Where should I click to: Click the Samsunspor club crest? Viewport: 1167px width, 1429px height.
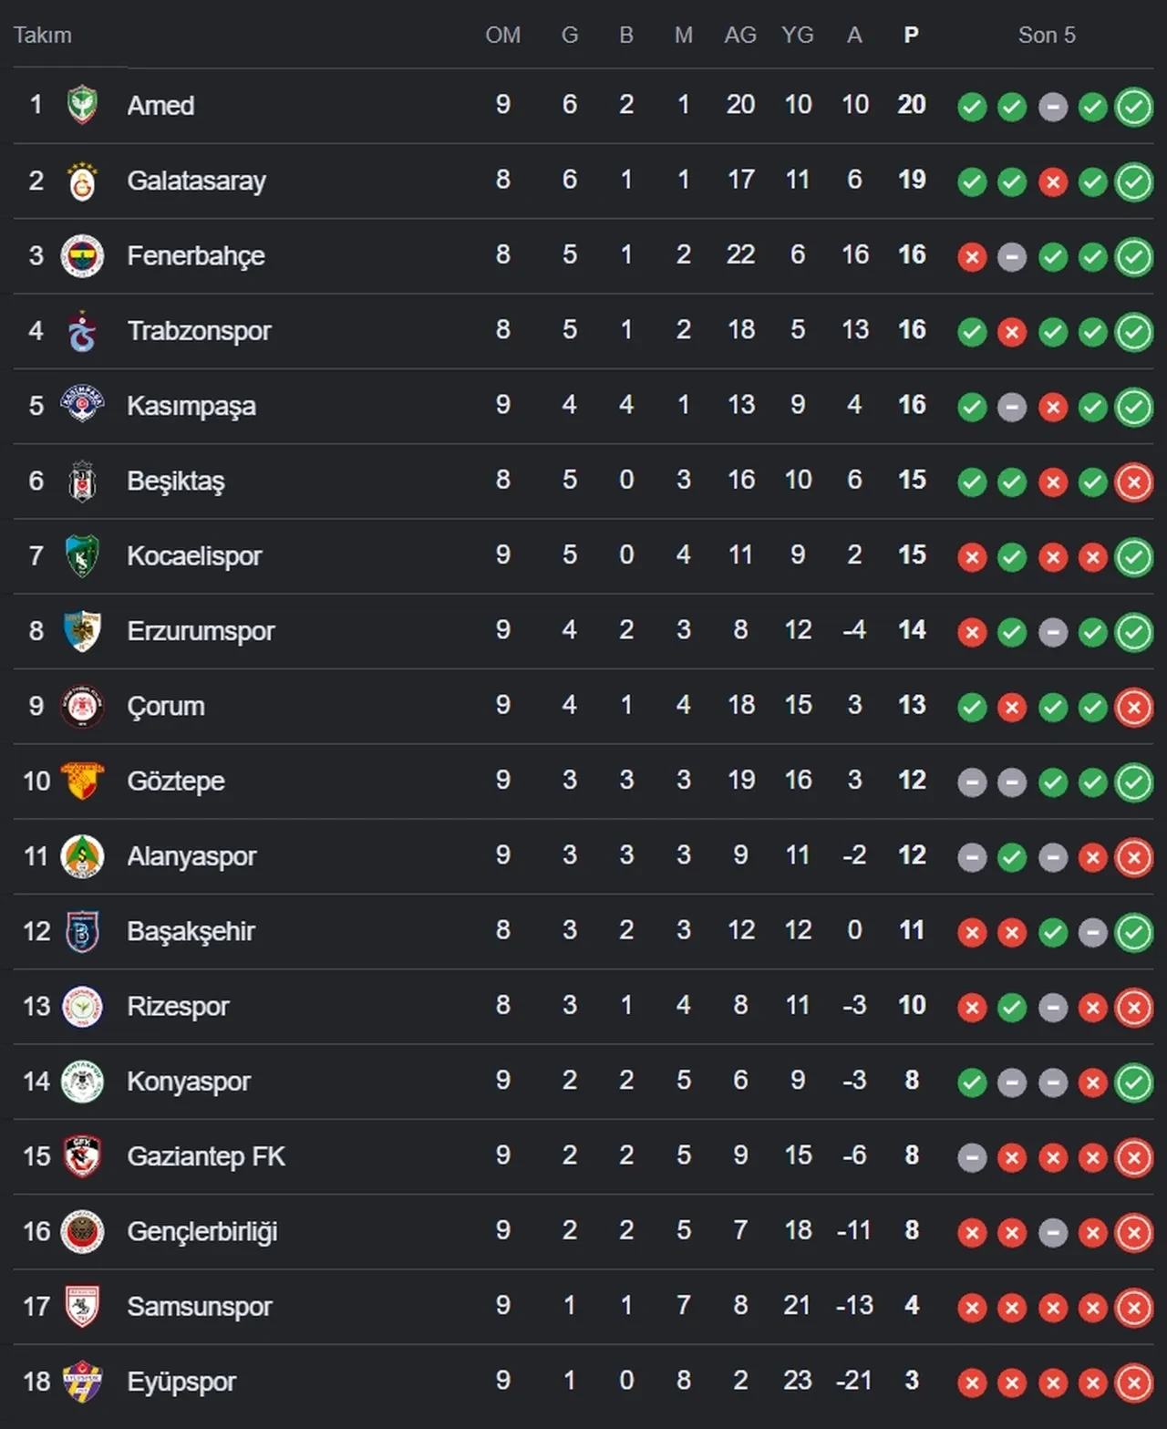(x=82, y=1307)
